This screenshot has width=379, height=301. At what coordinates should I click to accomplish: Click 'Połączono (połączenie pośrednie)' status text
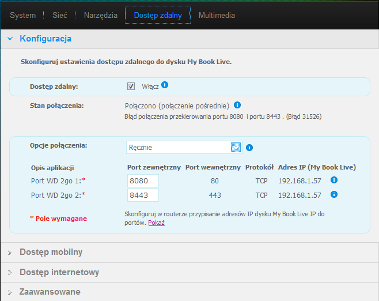(x=177, y=106)
